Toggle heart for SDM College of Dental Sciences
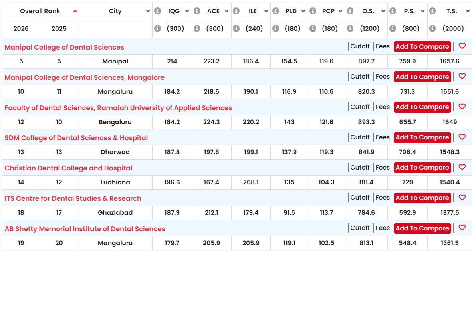 [x=462, y=137]
